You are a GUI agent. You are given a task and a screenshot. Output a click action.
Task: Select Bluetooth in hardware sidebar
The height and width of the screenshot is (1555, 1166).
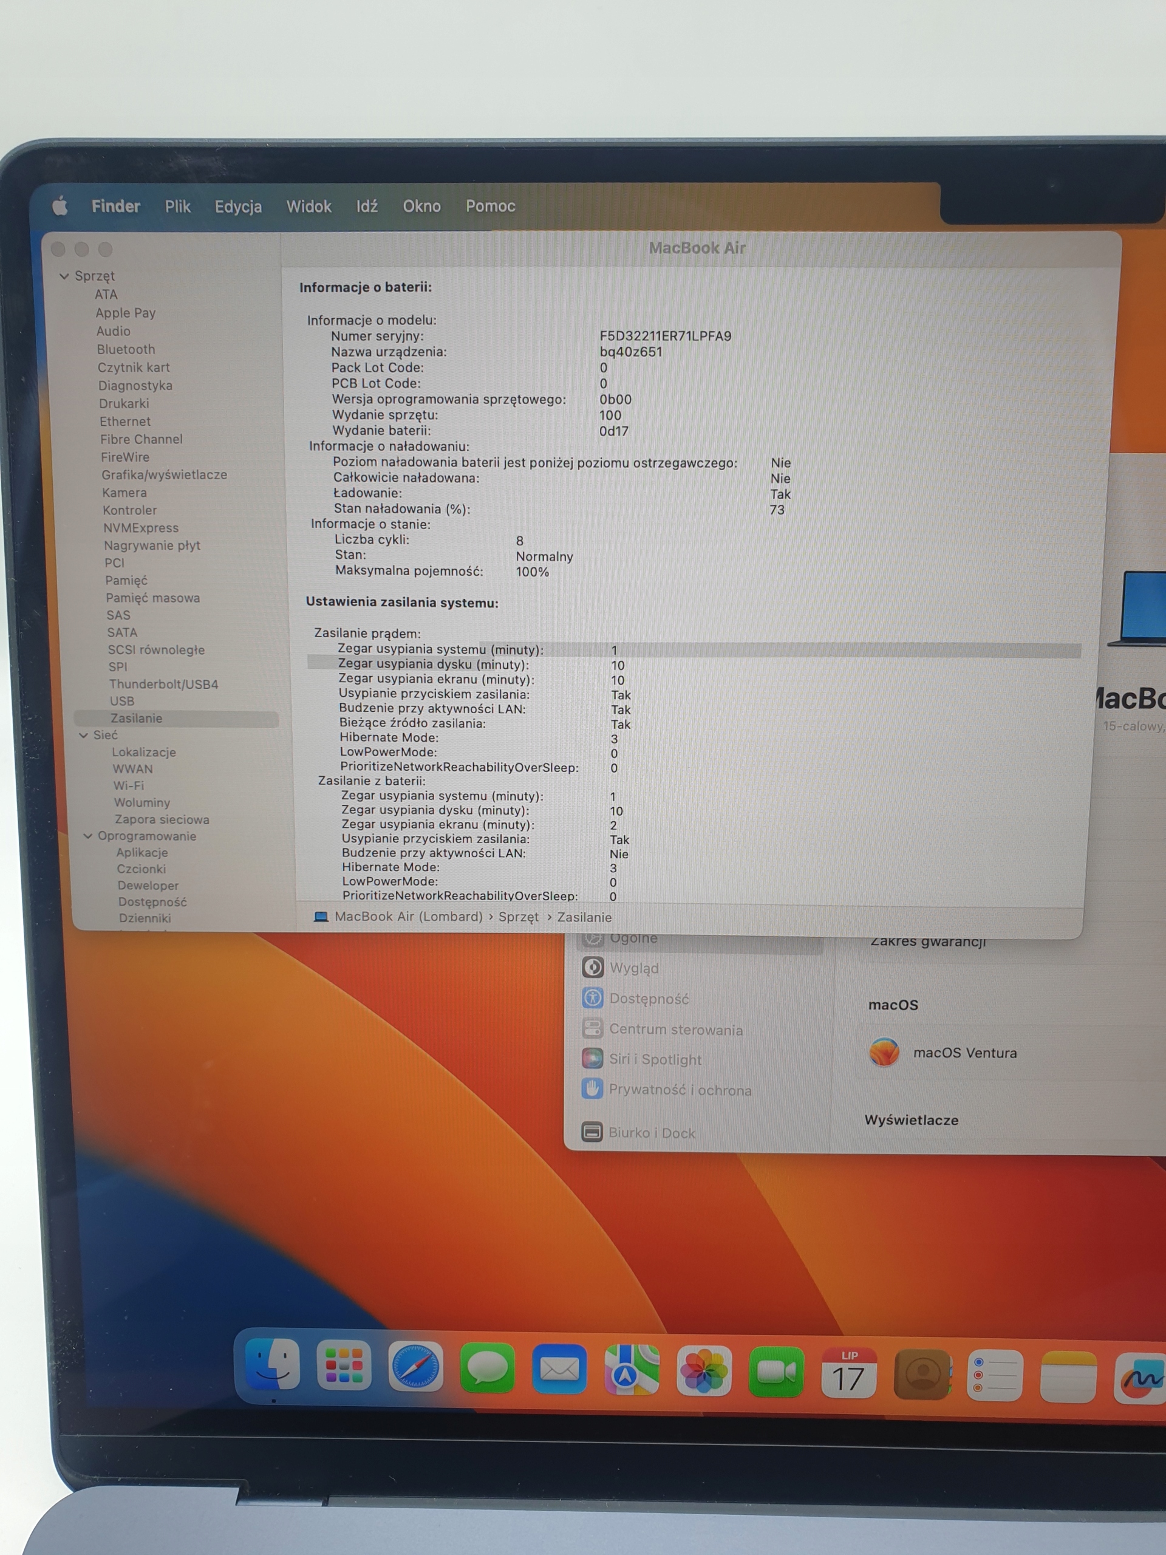point(126,349)
